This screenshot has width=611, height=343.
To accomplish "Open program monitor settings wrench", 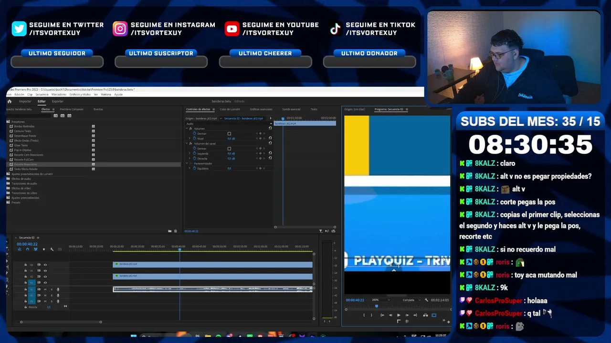I will coord(426,300).
